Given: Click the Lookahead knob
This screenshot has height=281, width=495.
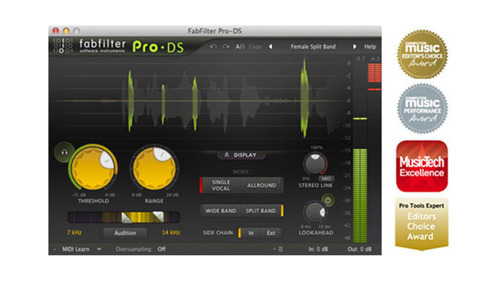Looking at the screenshot, I should [x=315, y=212].
